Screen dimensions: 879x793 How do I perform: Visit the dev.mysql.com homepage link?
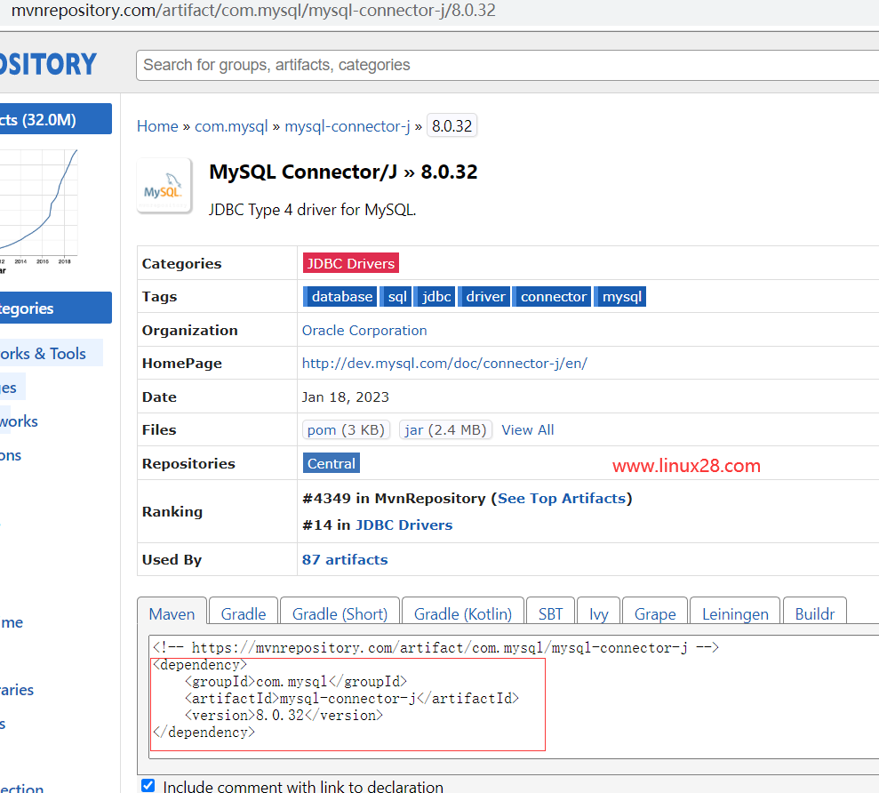tap(444, 364)
